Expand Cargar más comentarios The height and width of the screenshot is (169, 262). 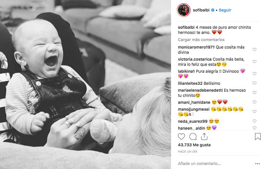(x=201, y=40)
